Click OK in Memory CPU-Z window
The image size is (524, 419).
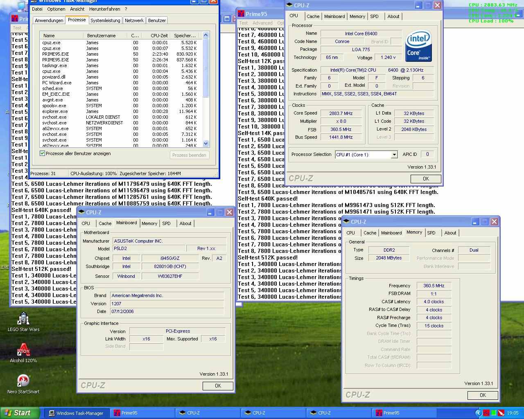[x=483, y=395]
